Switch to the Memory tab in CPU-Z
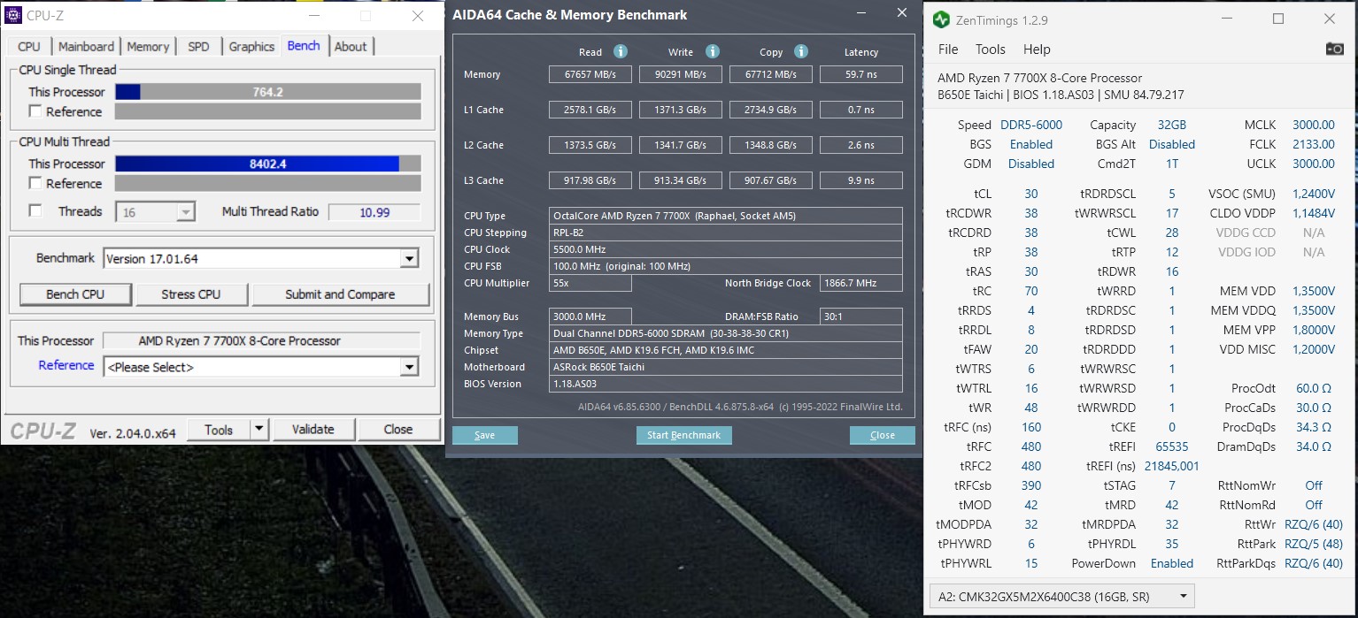Viewport: 1358px width, 618px height. click(148, 46)
